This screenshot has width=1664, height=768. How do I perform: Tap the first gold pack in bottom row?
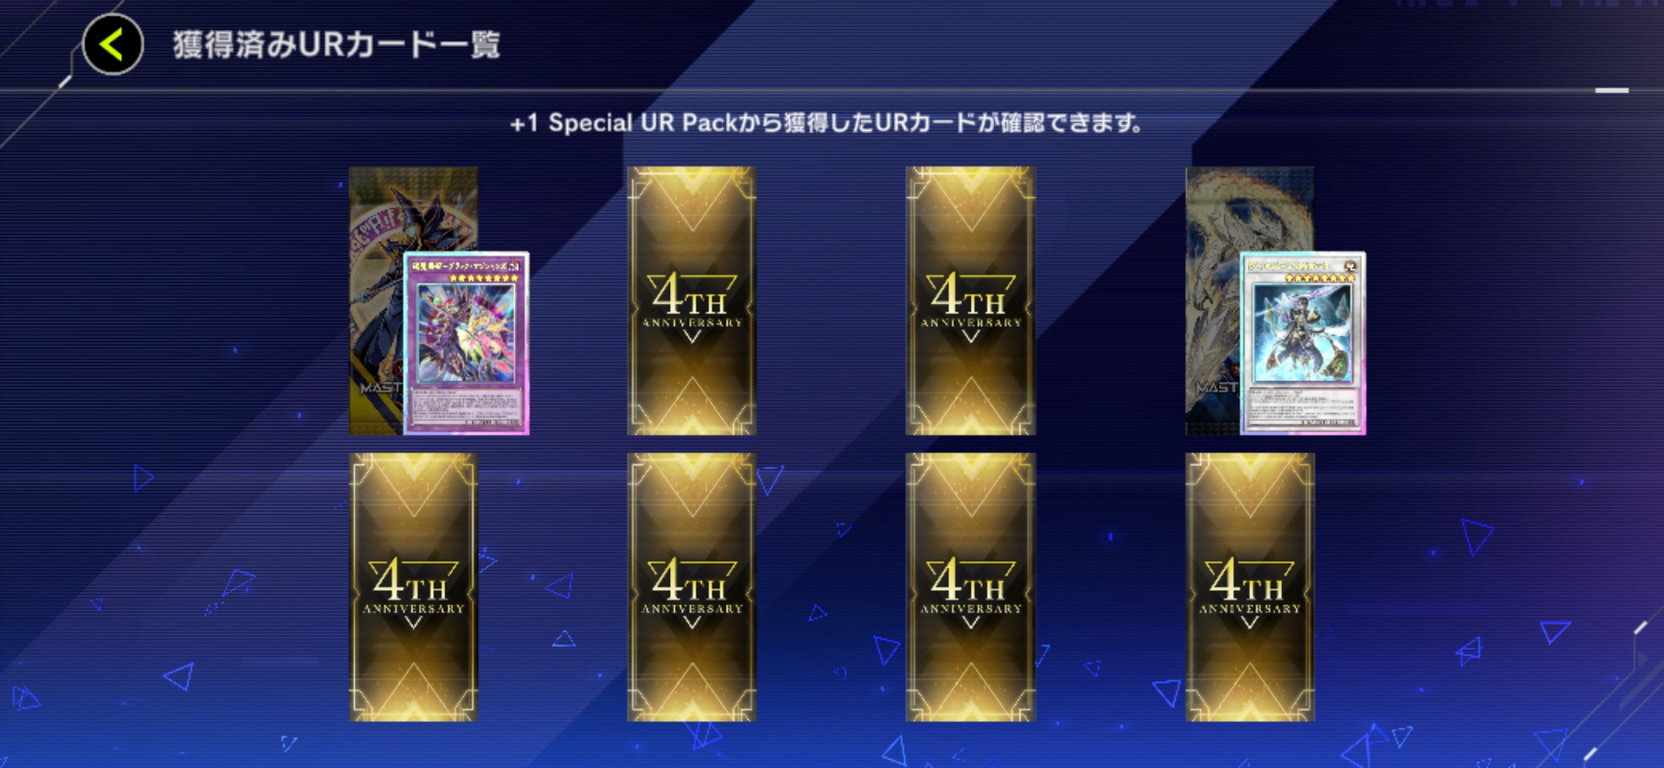point(413,587)
